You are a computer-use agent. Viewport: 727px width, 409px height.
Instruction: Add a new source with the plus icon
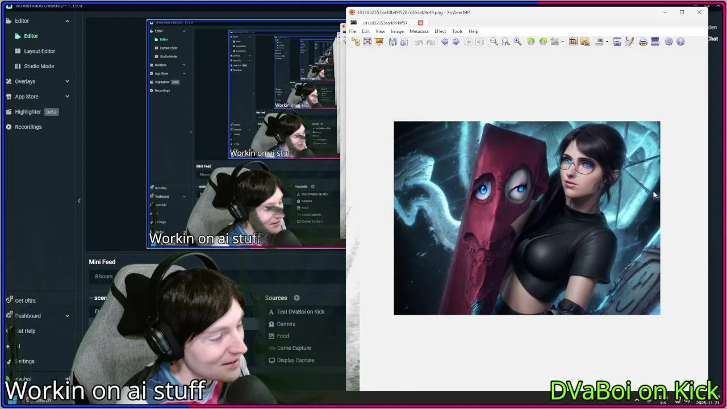tap(296, 298)
